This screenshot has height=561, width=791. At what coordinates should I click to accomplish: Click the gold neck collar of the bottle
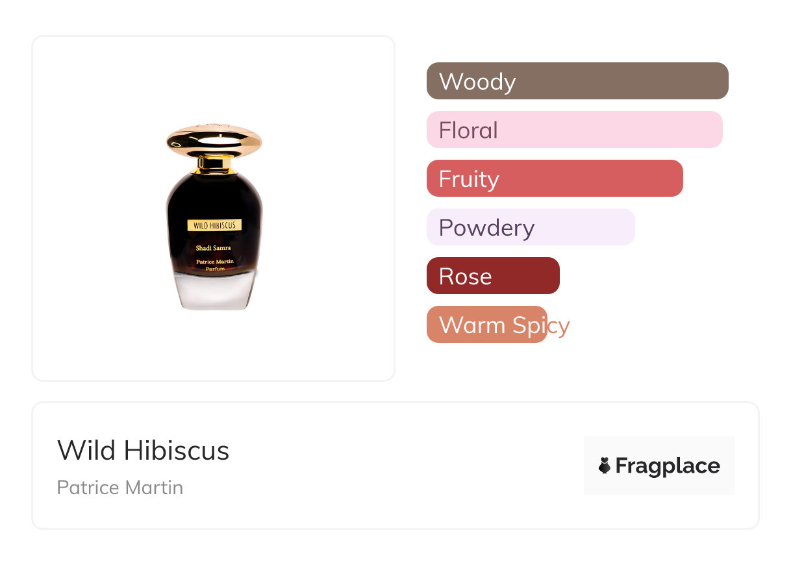click(x=214, y=164)
